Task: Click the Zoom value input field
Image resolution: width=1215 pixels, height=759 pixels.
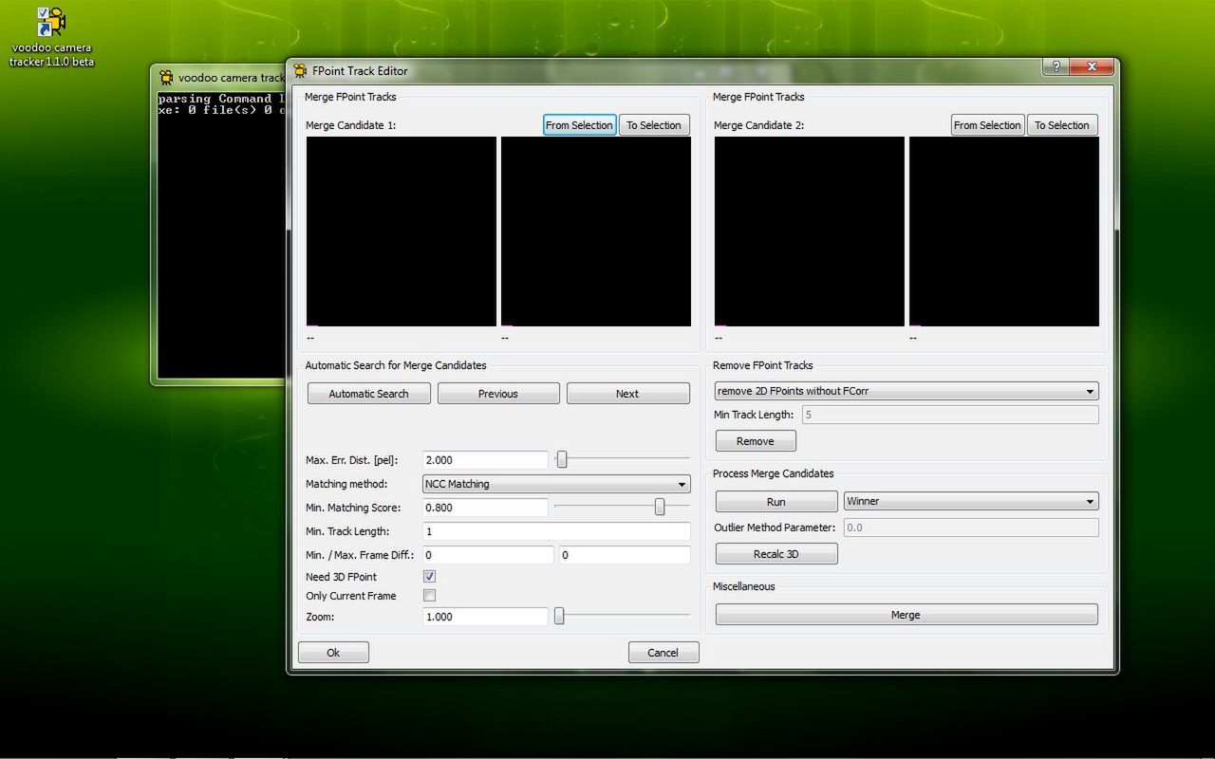Action: point(485,617)
